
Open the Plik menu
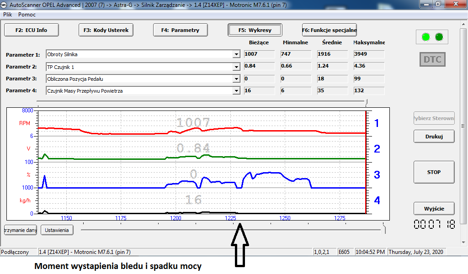coord(8,15)
